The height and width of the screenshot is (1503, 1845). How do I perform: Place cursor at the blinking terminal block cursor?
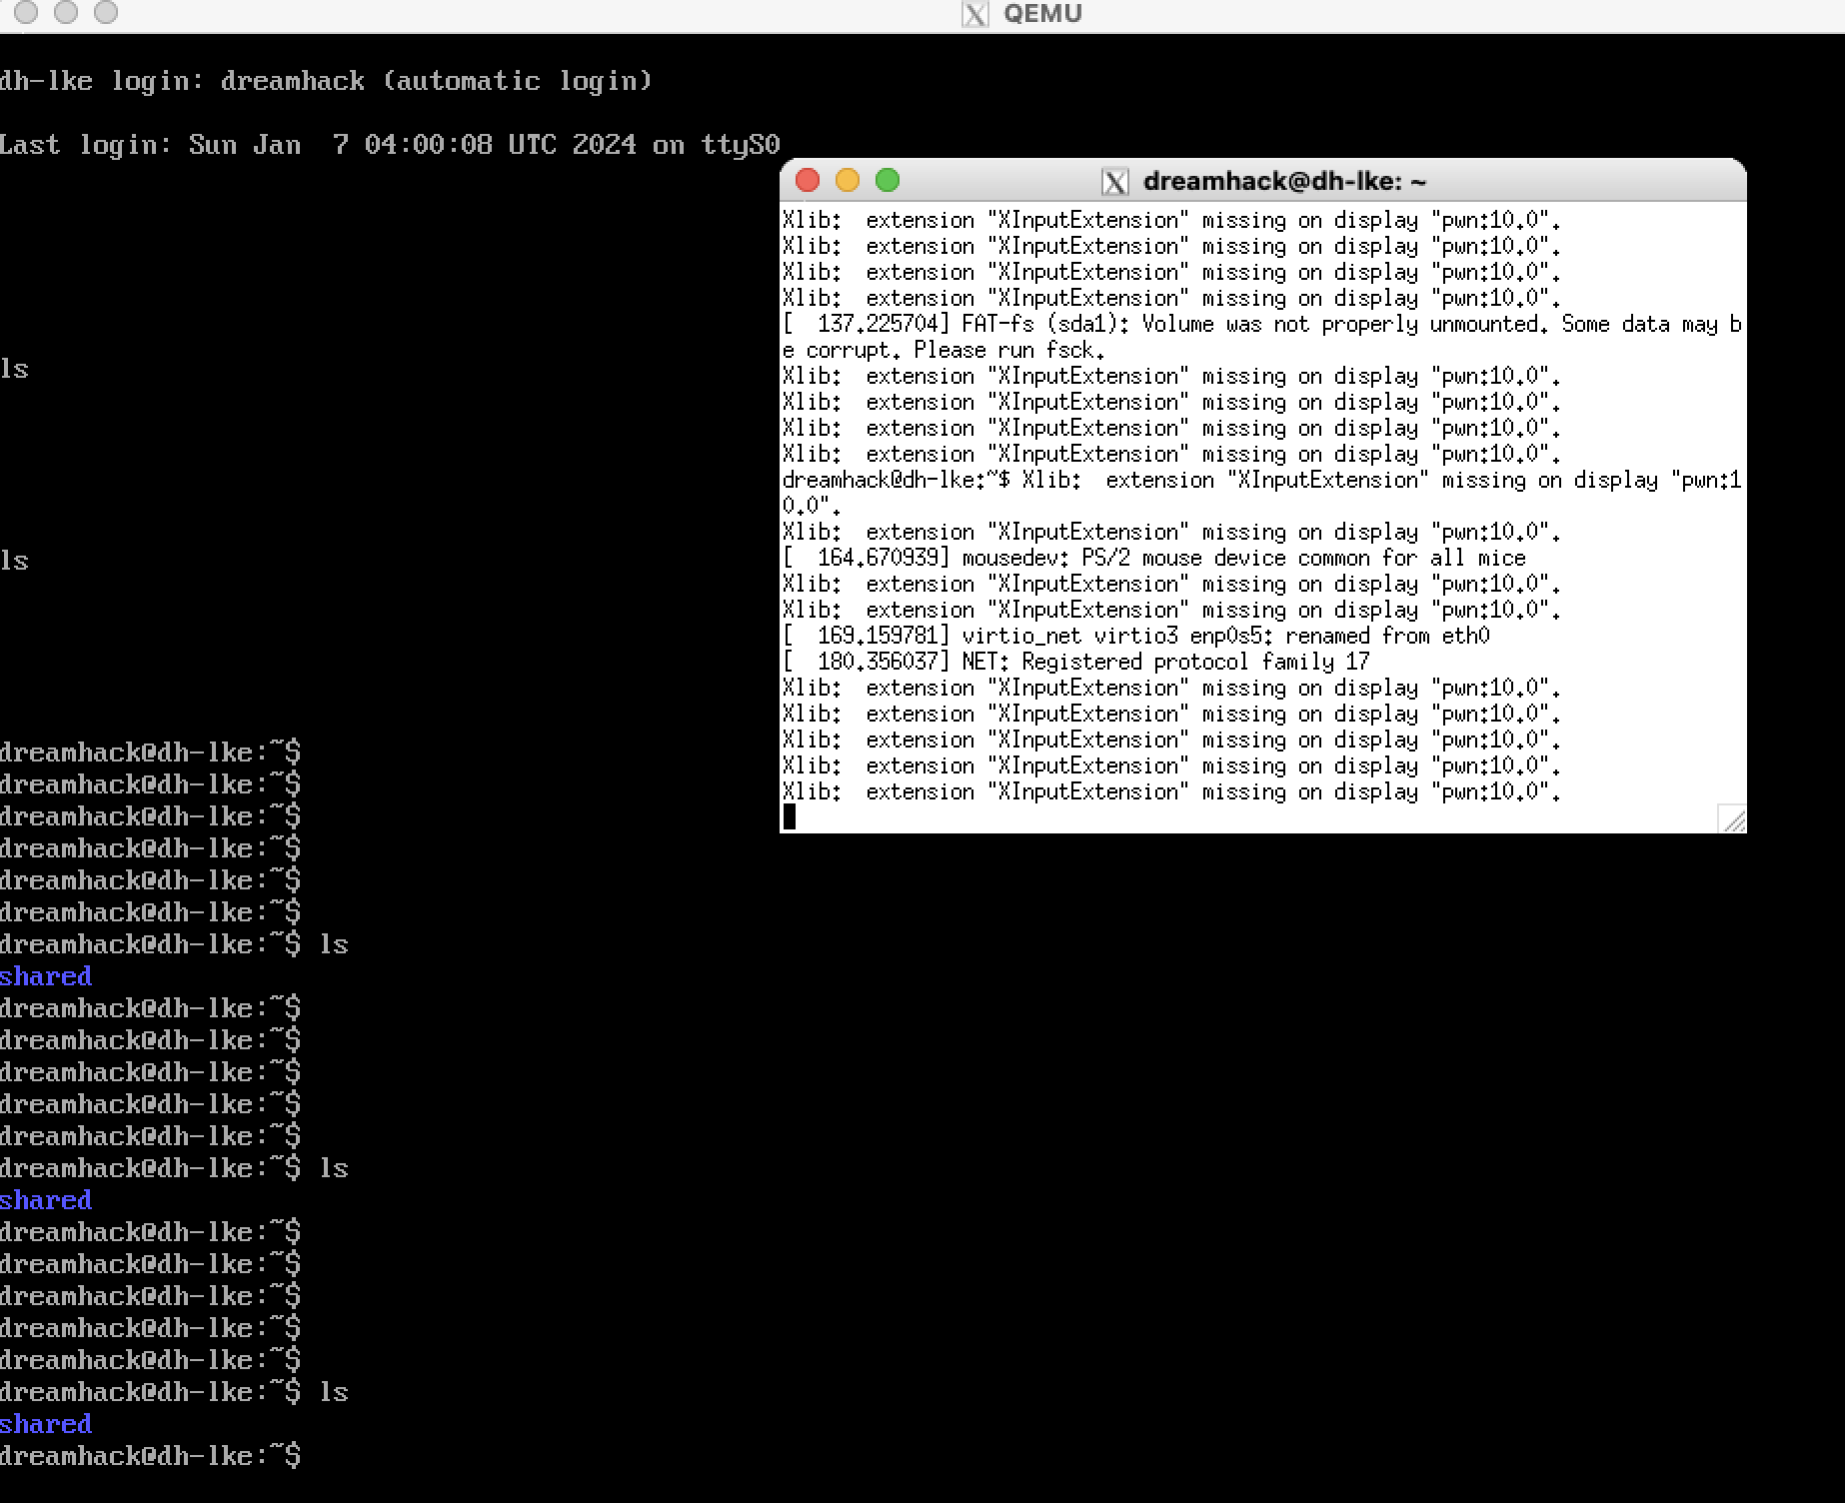(x=790, y=816)
